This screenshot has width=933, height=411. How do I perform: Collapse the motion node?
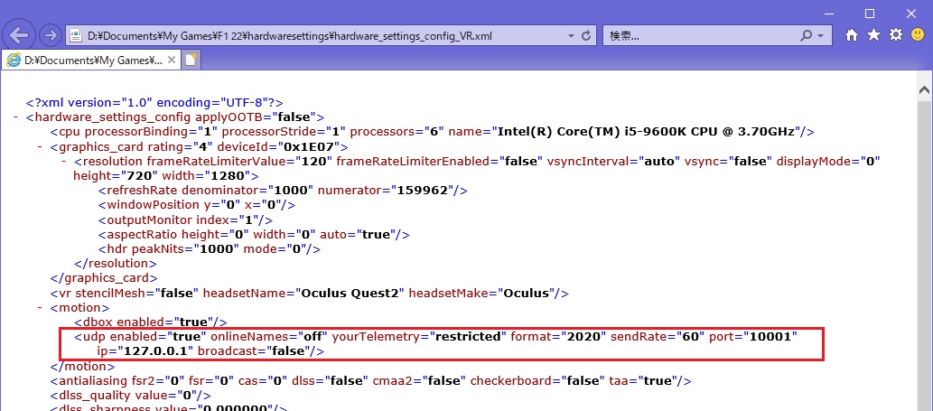[x=40, y=308]
